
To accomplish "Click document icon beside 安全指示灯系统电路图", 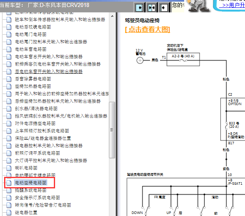I will pos(9,197).
